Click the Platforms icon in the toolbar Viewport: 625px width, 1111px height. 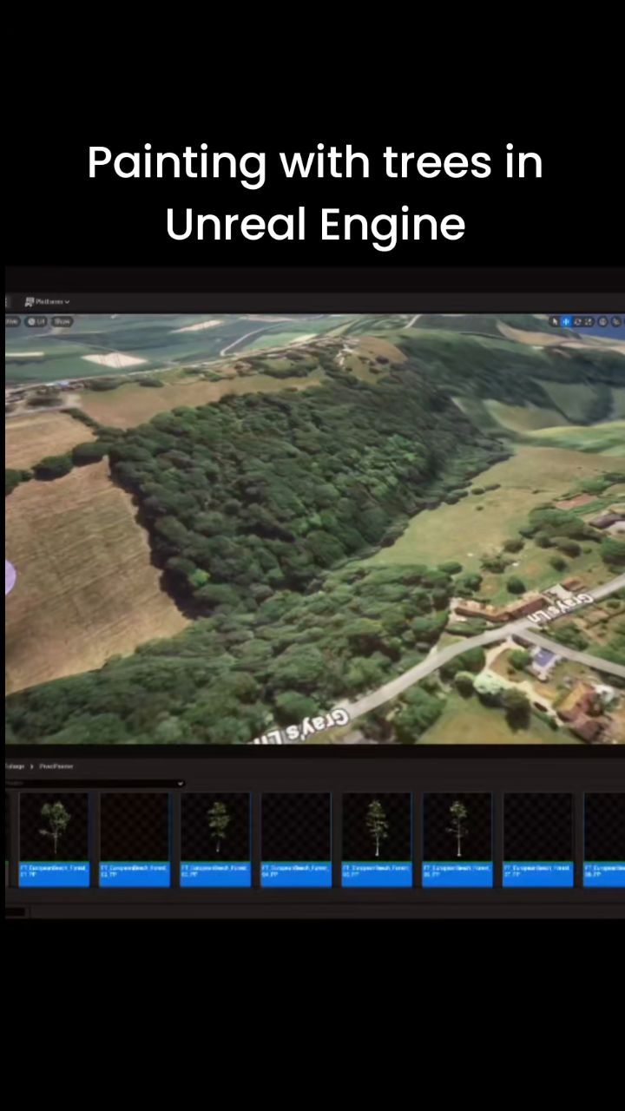tap(30, 302)
